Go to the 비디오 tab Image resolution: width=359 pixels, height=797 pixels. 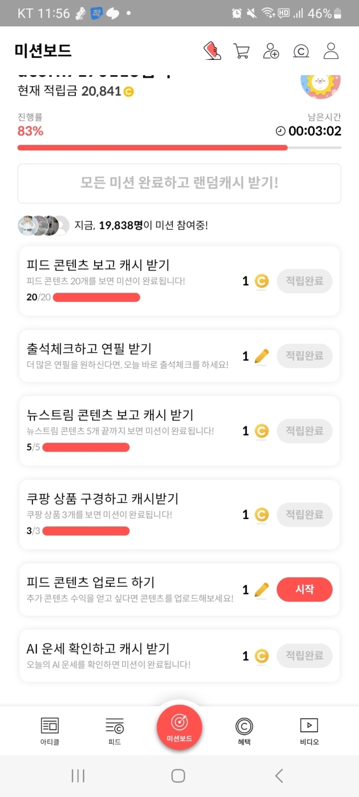coord(309,731)
